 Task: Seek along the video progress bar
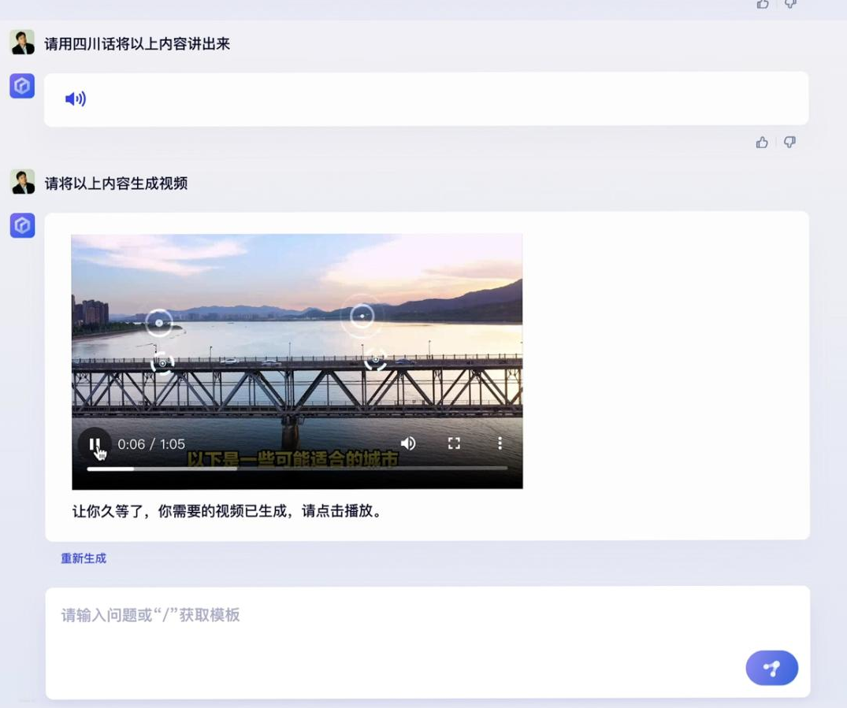[297, 469]
